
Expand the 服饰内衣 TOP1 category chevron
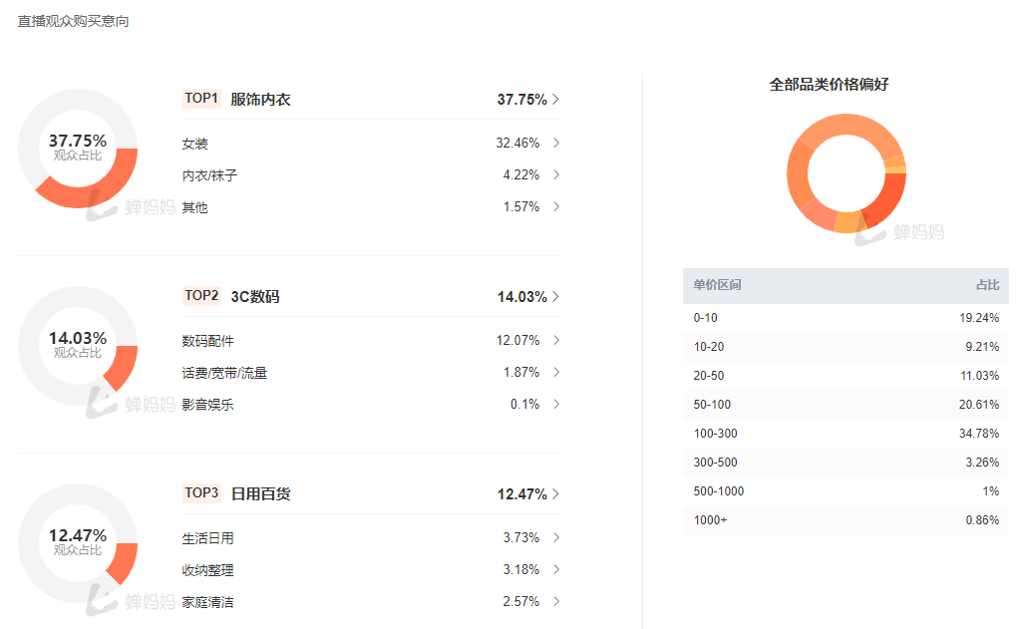point(556,100)
